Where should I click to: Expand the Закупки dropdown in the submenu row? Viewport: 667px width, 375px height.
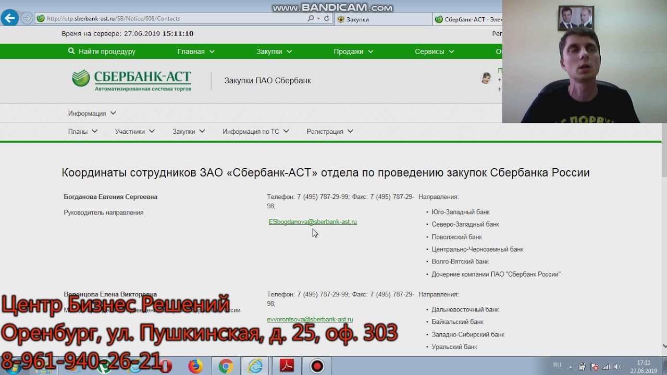pyautogui.click(x=189, y=131)
